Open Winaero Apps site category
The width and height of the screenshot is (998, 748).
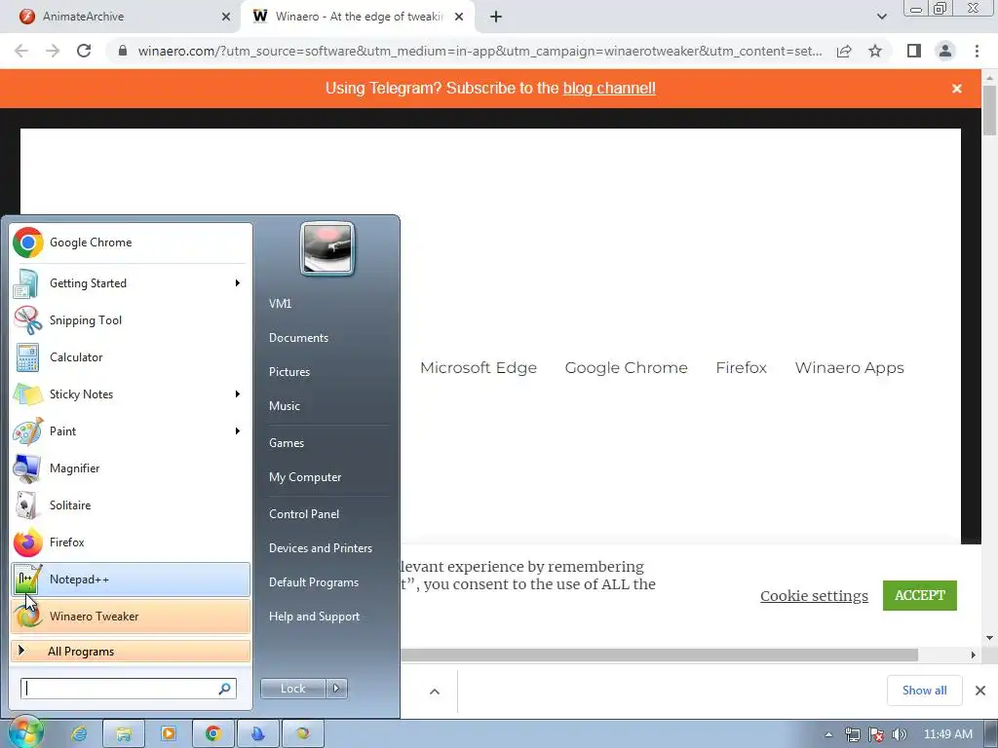[x=849, y=367]
